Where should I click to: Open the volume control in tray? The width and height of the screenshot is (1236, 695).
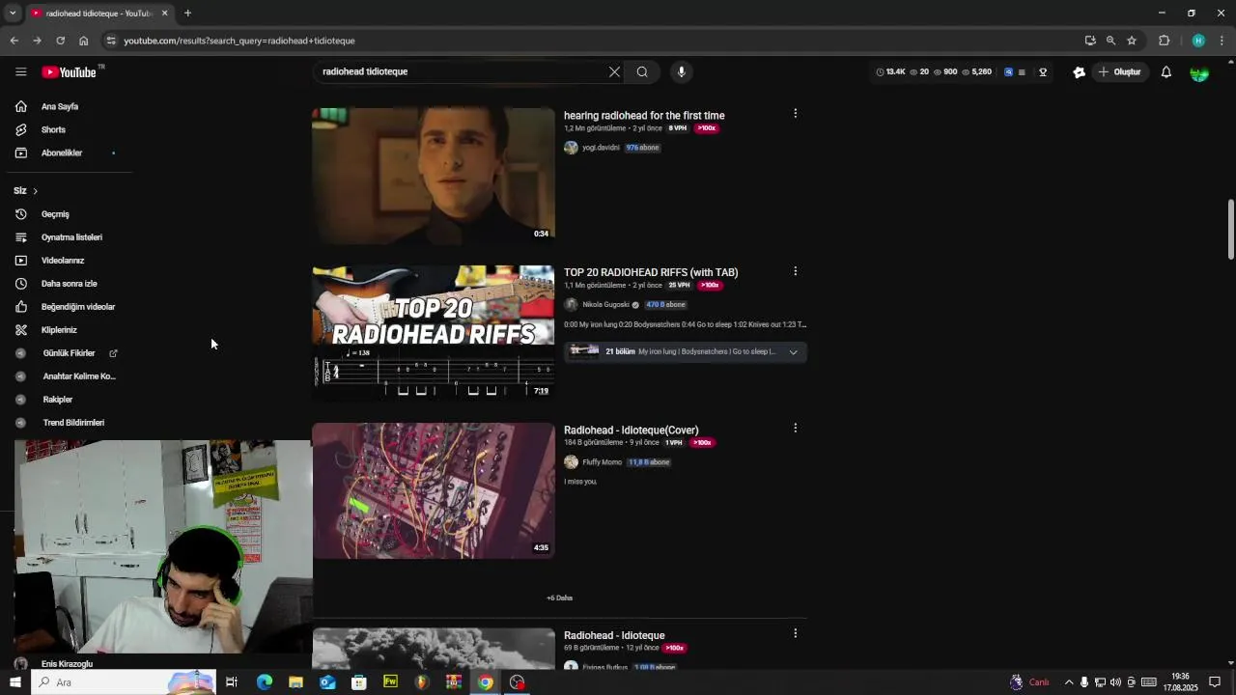coord(1115,682)
